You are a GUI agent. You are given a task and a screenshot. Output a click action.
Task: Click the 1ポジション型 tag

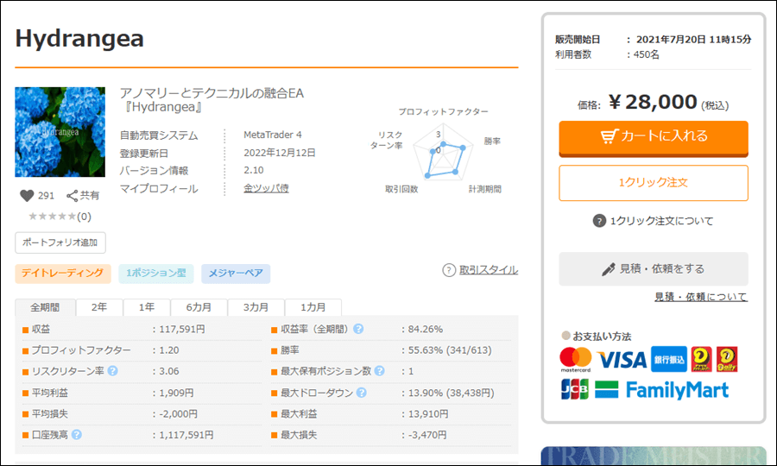(x=156, y=274)
